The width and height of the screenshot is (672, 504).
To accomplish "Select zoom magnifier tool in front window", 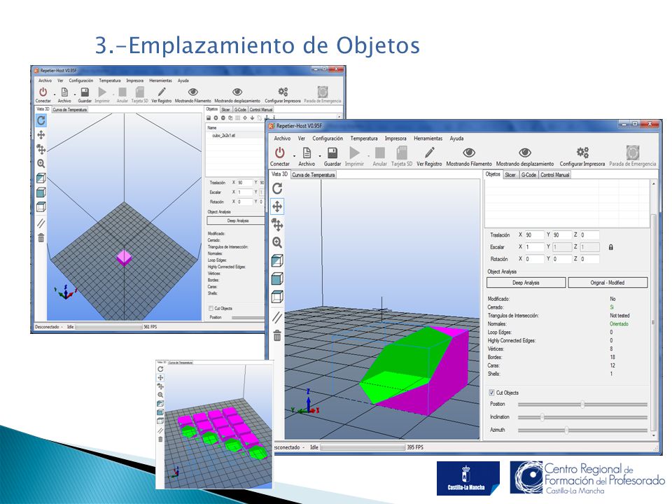I will pyautogui.click(x=277, y=243).
